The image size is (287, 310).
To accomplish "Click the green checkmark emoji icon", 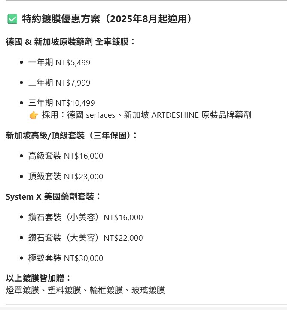I will tap(12, 19).
